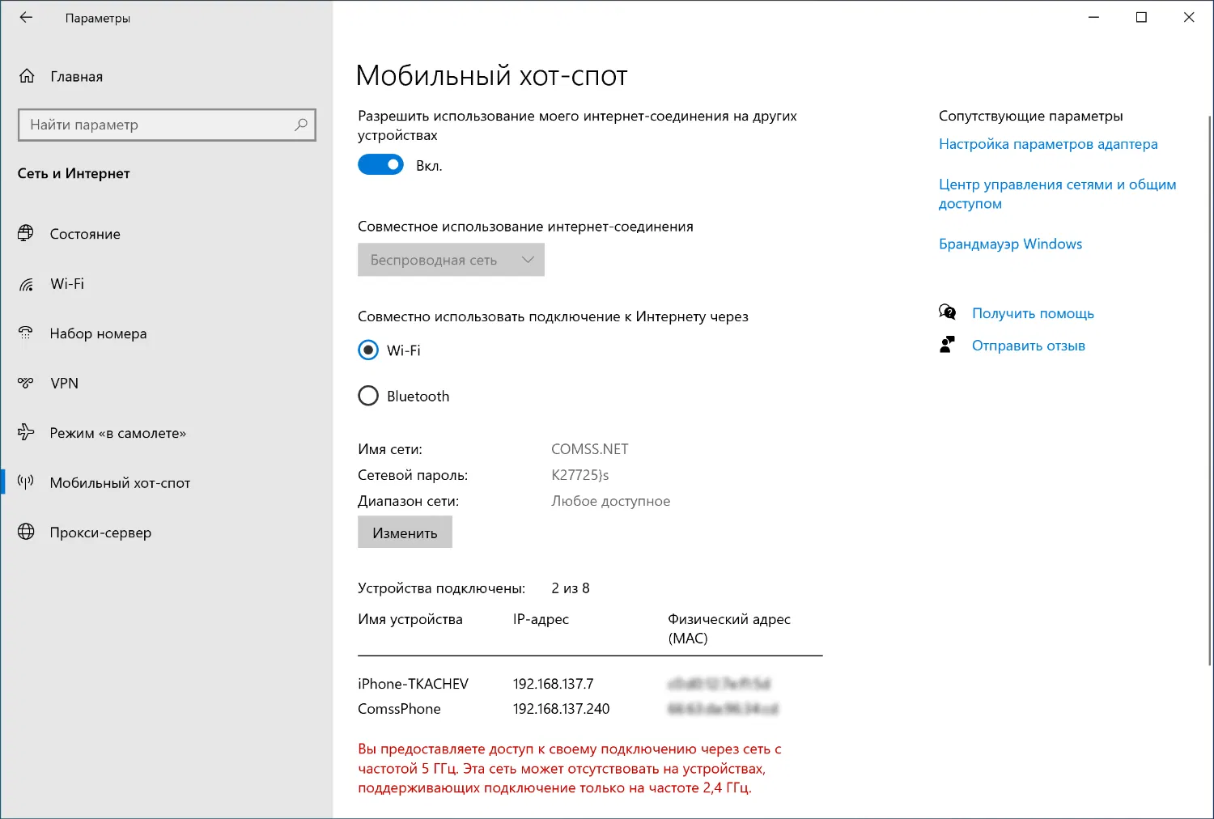Click the Набор номера phone icon

tap(26, 333)
